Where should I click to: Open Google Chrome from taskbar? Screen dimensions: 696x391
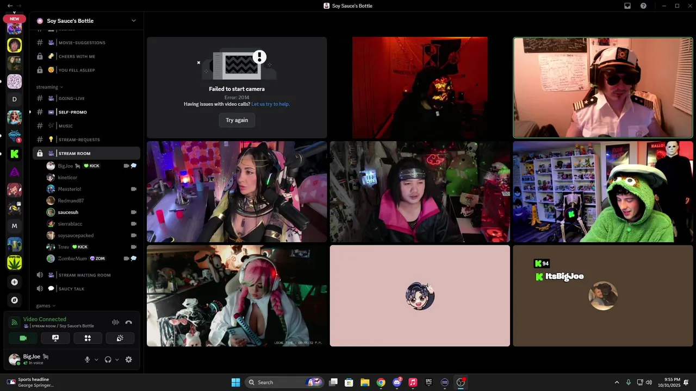coord(381,382)
